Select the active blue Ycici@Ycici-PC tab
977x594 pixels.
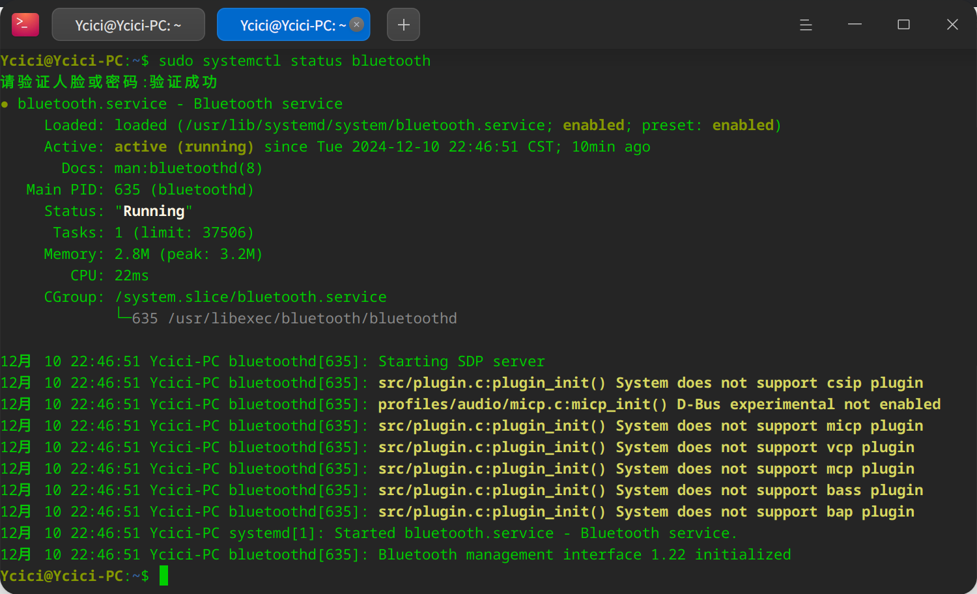pyautogui.click(x=293, y=25)
